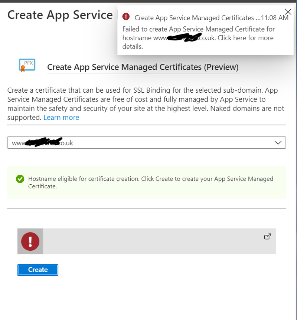Screen dimensions: 297x320
Task: Select the Create App Service Managed Certificates (Preview) heading
Action: 143,67
